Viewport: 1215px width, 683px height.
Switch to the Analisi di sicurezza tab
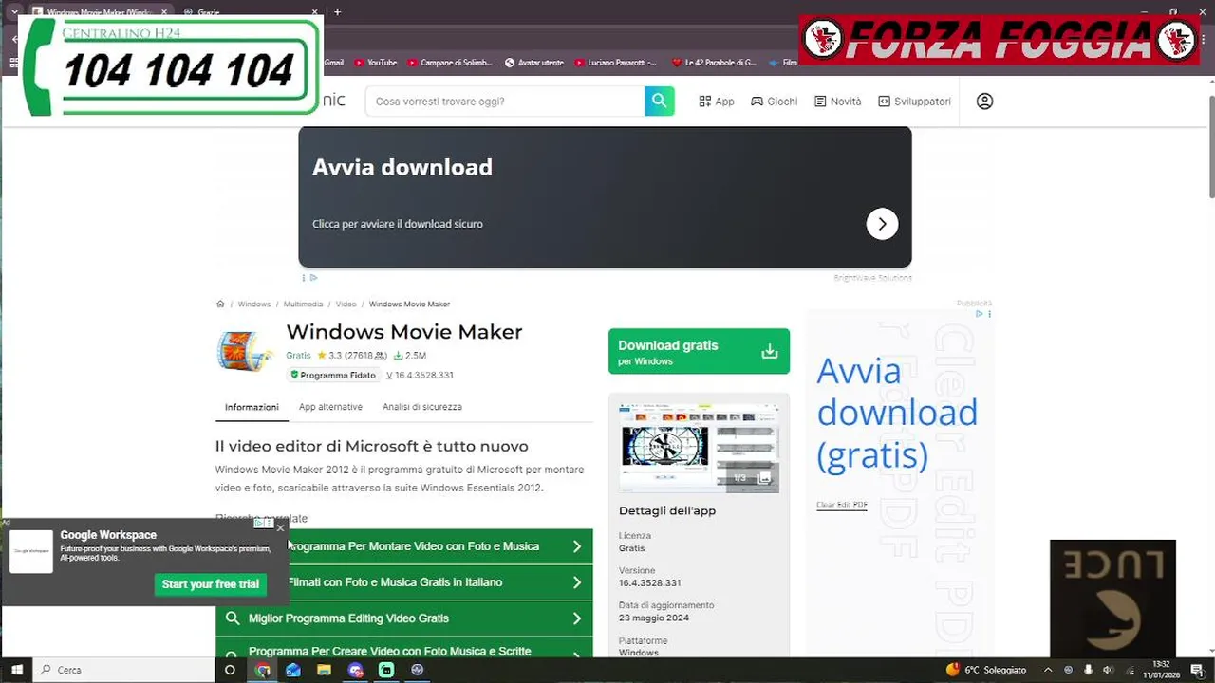pyautogui.click(x=422, y=407)
